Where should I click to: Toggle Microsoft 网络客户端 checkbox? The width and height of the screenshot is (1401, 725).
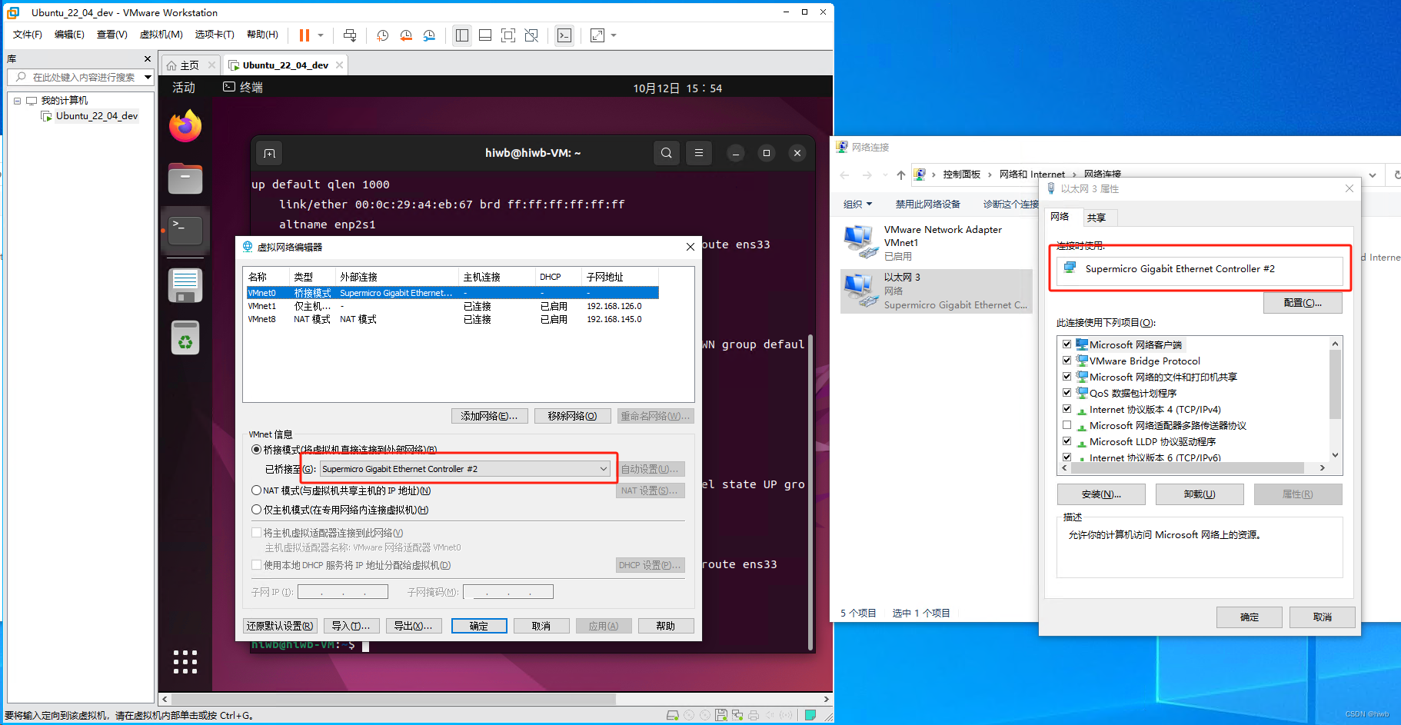(1067, 344)
